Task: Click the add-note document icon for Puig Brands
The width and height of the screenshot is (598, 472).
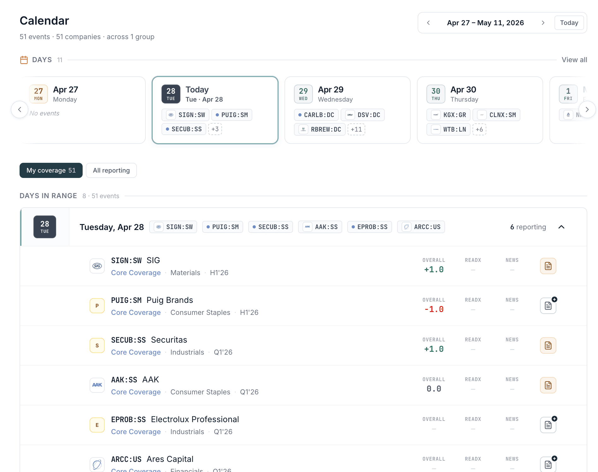Action: pos(548,305)
